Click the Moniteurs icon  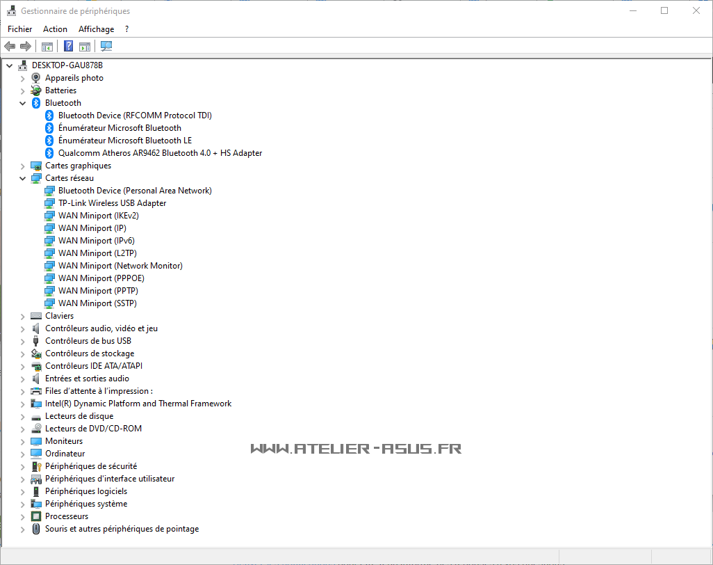click(x=36, y=441)
